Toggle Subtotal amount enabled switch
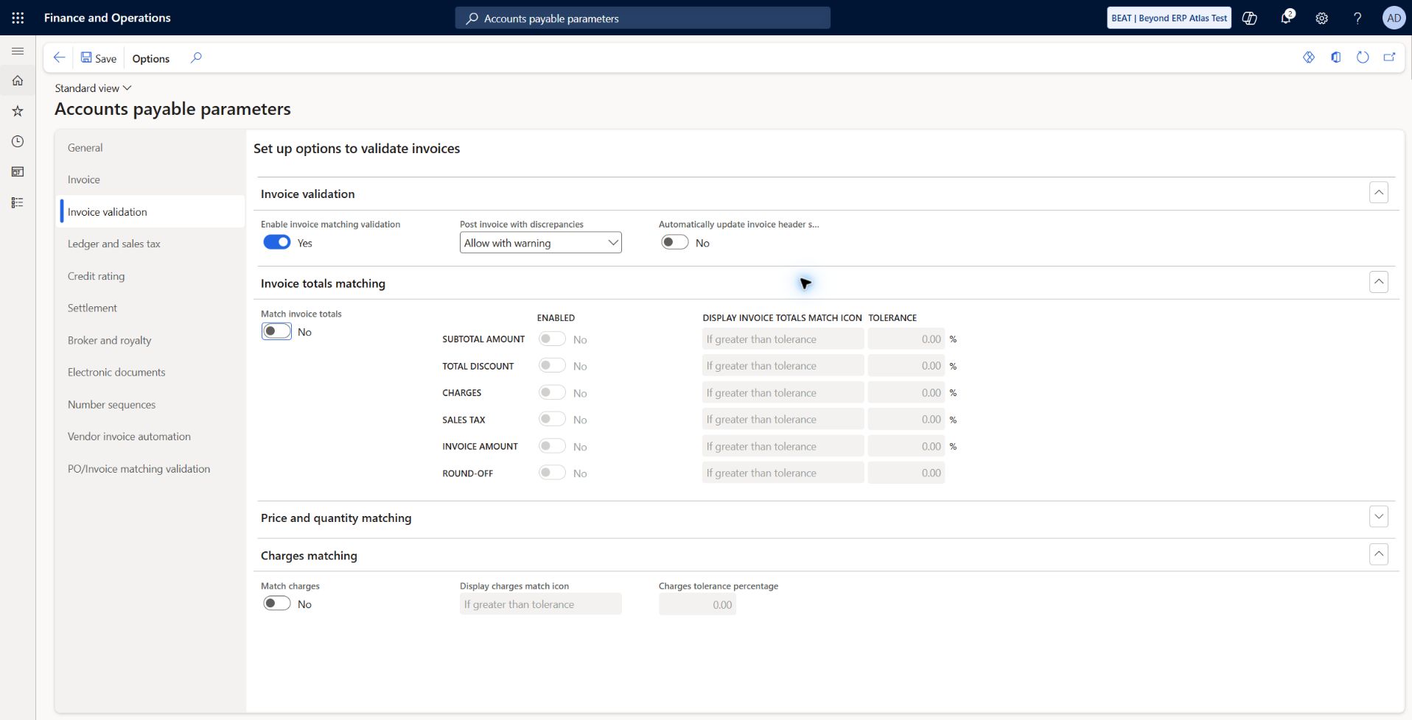Viewport: 1412px width, 720px height. pos(552,339)
